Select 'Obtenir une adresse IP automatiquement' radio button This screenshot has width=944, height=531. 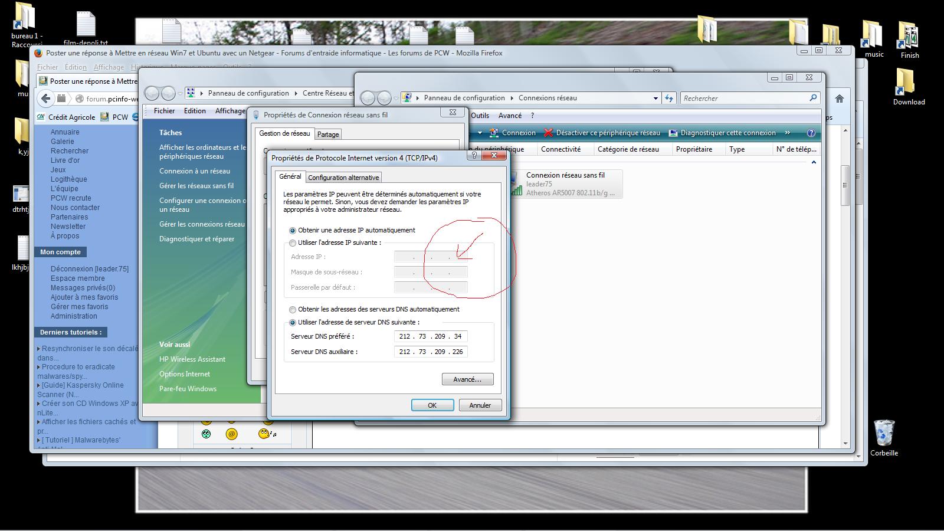click(x=293, y=230)
